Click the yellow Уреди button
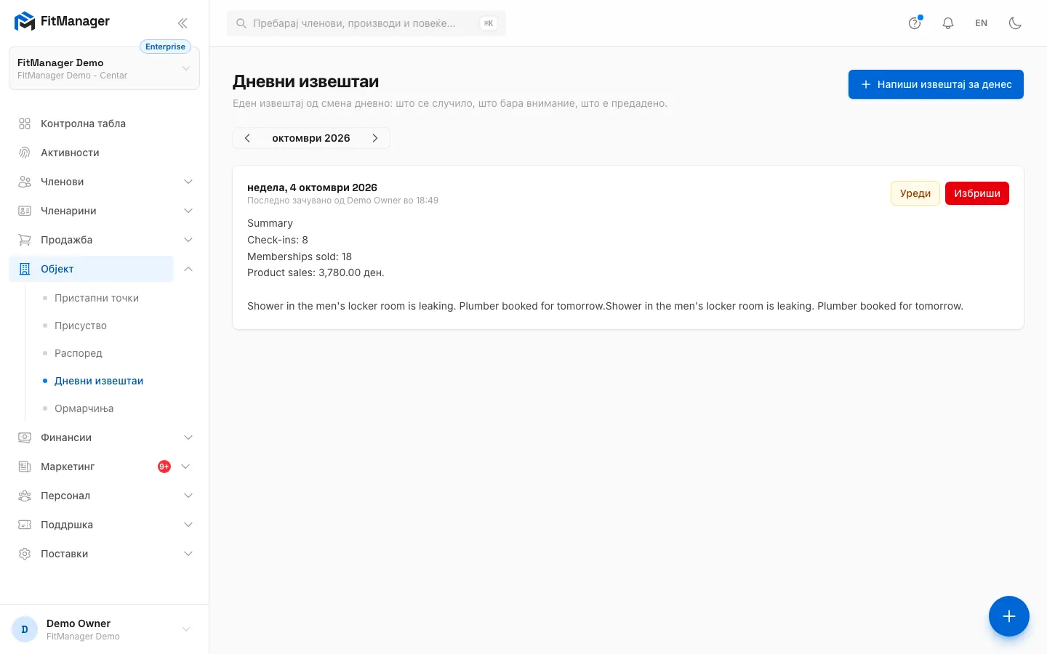The image size is (1047, 654). coord(915,193)
